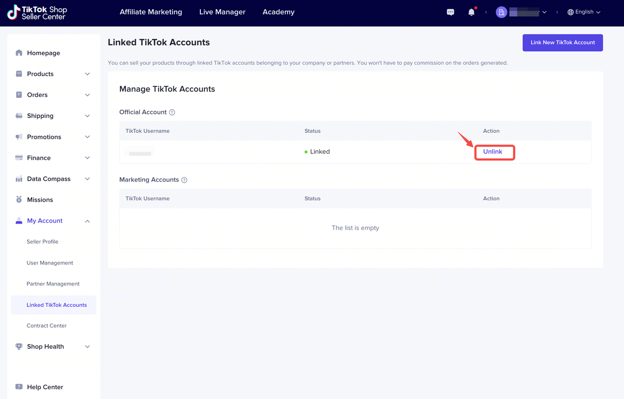Click the Homepage house icon
624x399 pixels.
(x=19, y=53)
